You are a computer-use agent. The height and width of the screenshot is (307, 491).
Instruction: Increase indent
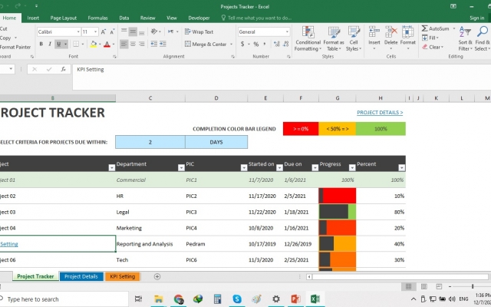tap(163, 45)
